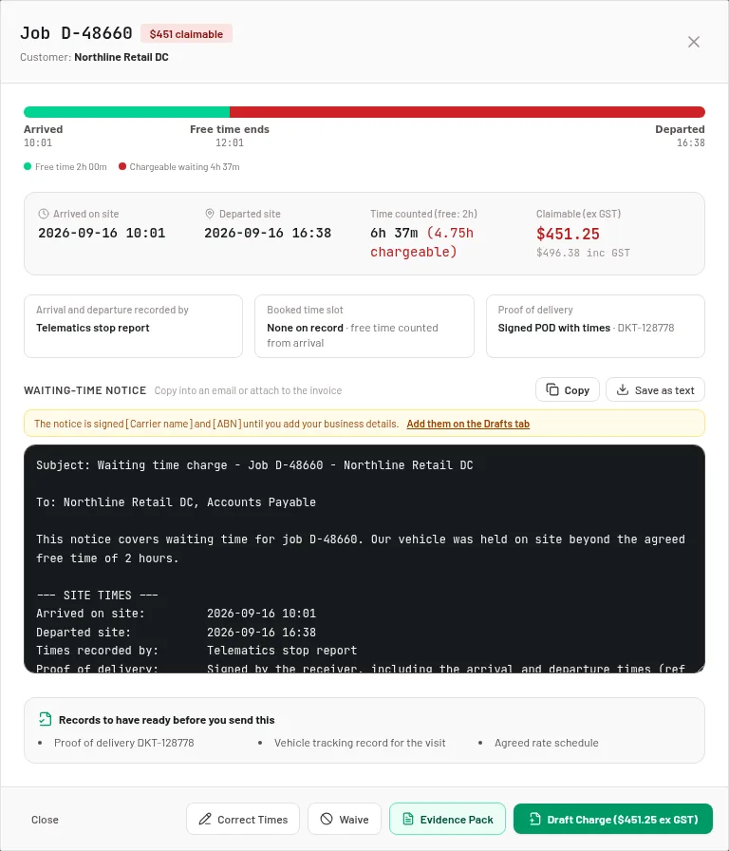
Task: Click Booked time slot None on record card
Action: [364, 326]
